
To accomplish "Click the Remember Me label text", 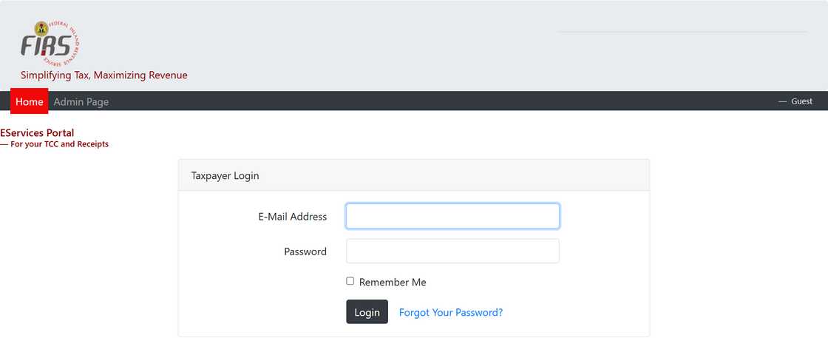I will 393,283.
